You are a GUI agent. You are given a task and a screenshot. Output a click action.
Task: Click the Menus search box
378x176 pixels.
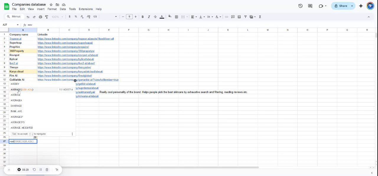[14, 17]
